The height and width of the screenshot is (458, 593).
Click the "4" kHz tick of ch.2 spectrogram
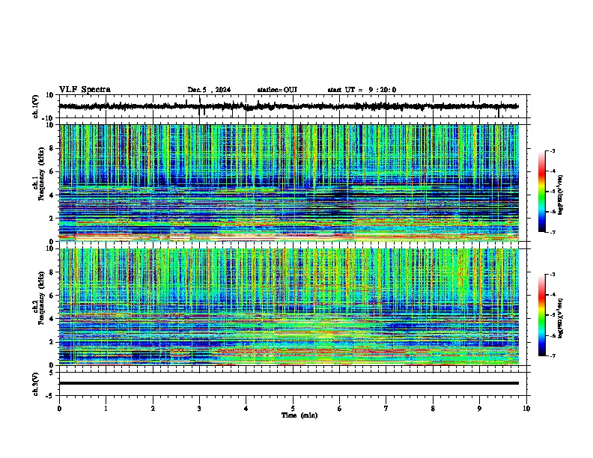point(52,319)
